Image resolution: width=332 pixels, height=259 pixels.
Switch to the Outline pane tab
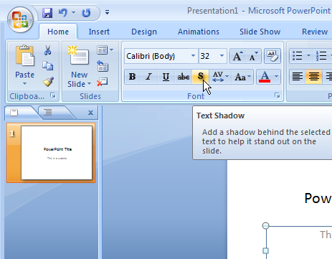click(x=48, y=112)
